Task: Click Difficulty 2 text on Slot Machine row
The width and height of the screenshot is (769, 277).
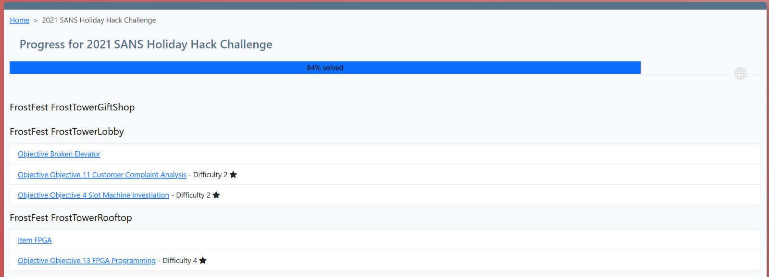Action: coord(193,195)
